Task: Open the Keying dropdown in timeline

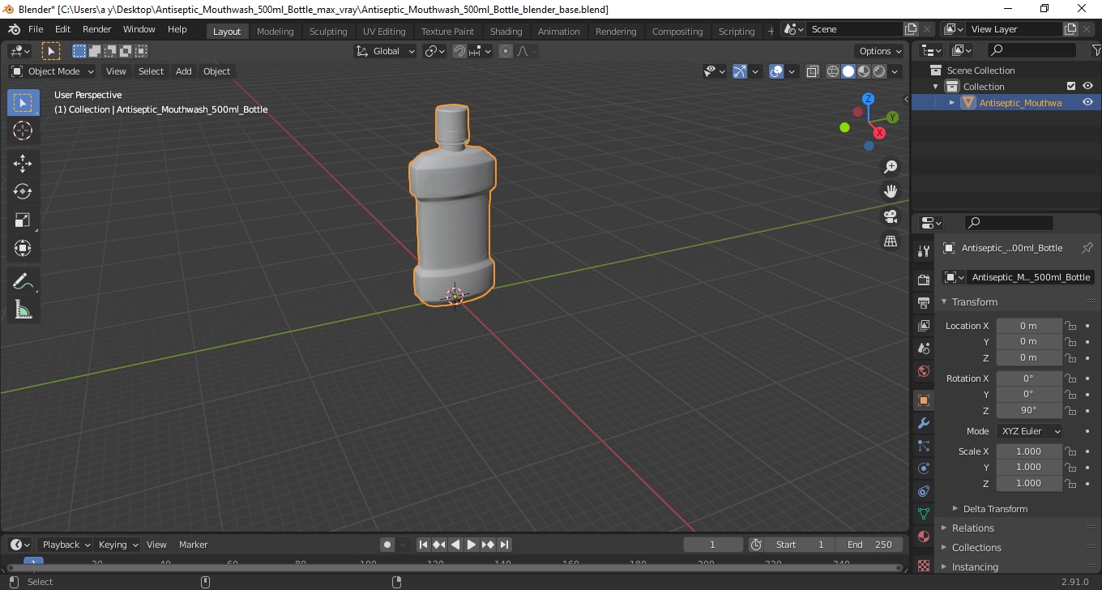Action: (117, 545)
